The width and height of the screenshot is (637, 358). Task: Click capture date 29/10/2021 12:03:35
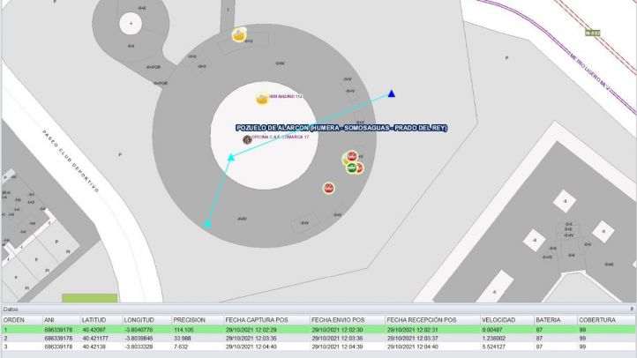pyautogui.click(x=251, y=338)
